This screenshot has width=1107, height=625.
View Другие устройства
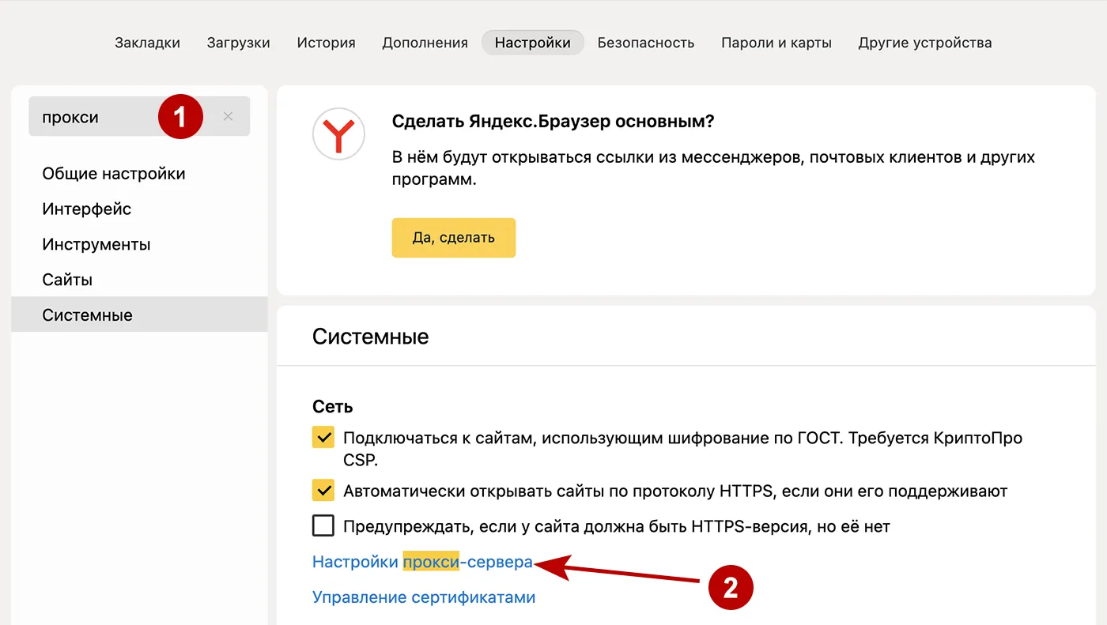[925, 43]
